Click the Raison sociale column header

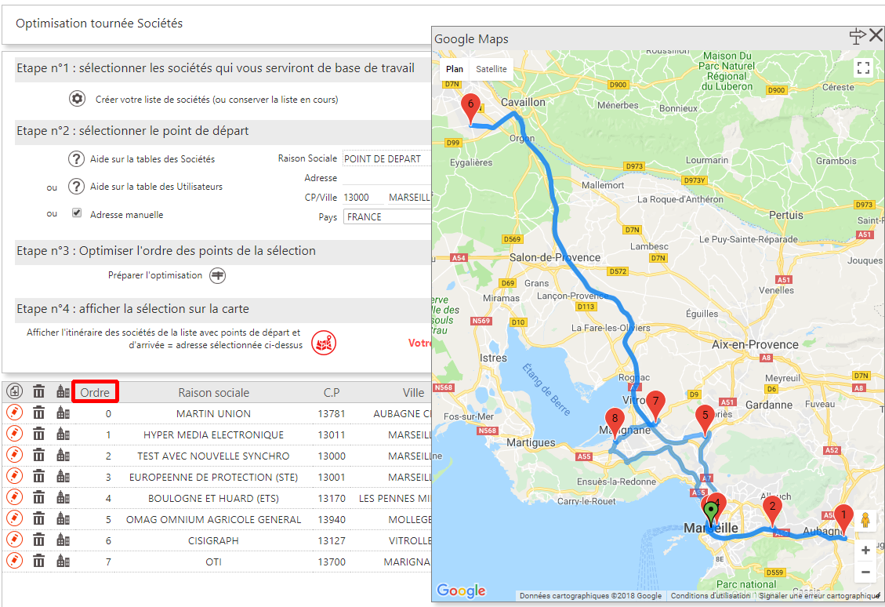click(214, 392)
